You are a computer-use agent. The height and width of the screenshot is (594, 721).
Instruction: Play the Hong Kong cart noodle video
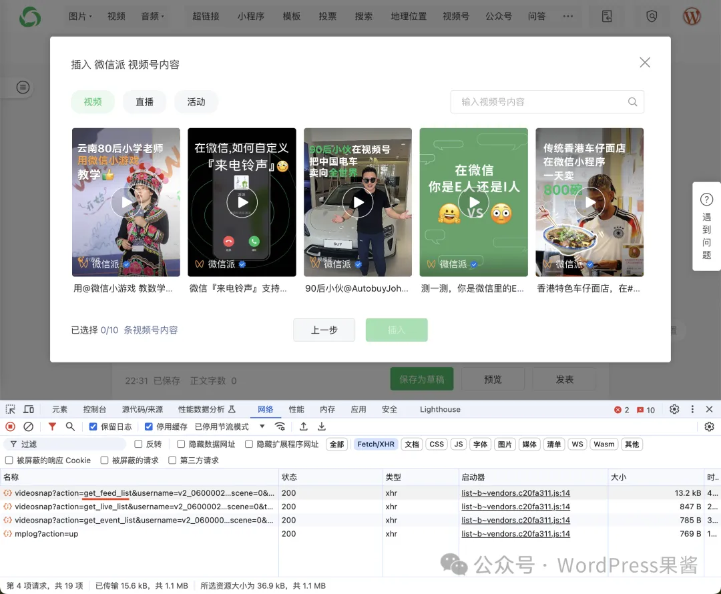click(589, 202)
